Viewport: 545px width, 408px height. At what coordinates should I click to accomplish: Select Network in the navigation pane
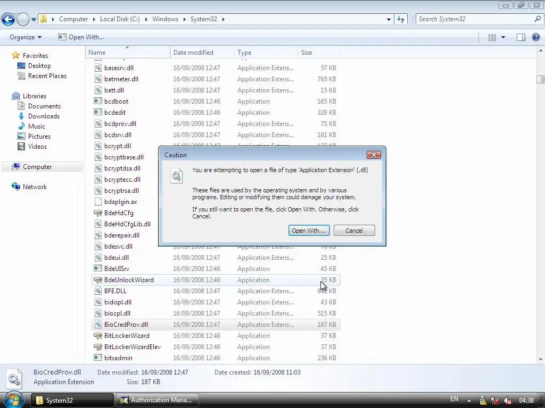point(35,186)
